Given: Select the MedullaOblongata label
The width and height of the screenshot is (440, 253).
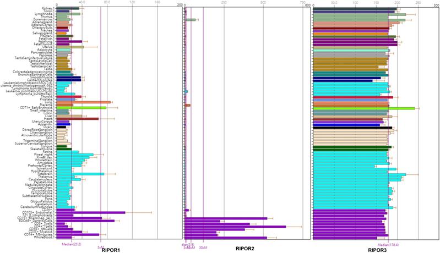Looking at the screenshot, I should pos(39,185).
